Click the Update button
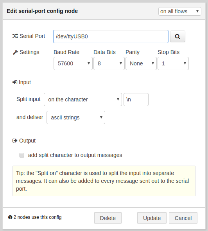This screenshot has height=231, width=208. click(152, 218)
